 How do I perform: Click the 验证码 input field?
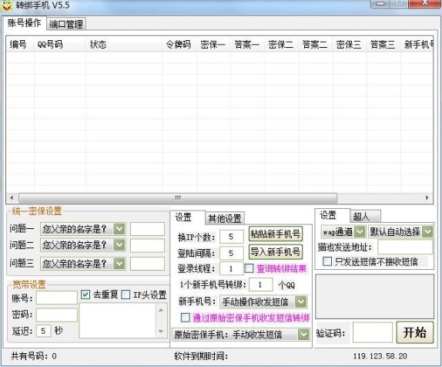[373, 333]
